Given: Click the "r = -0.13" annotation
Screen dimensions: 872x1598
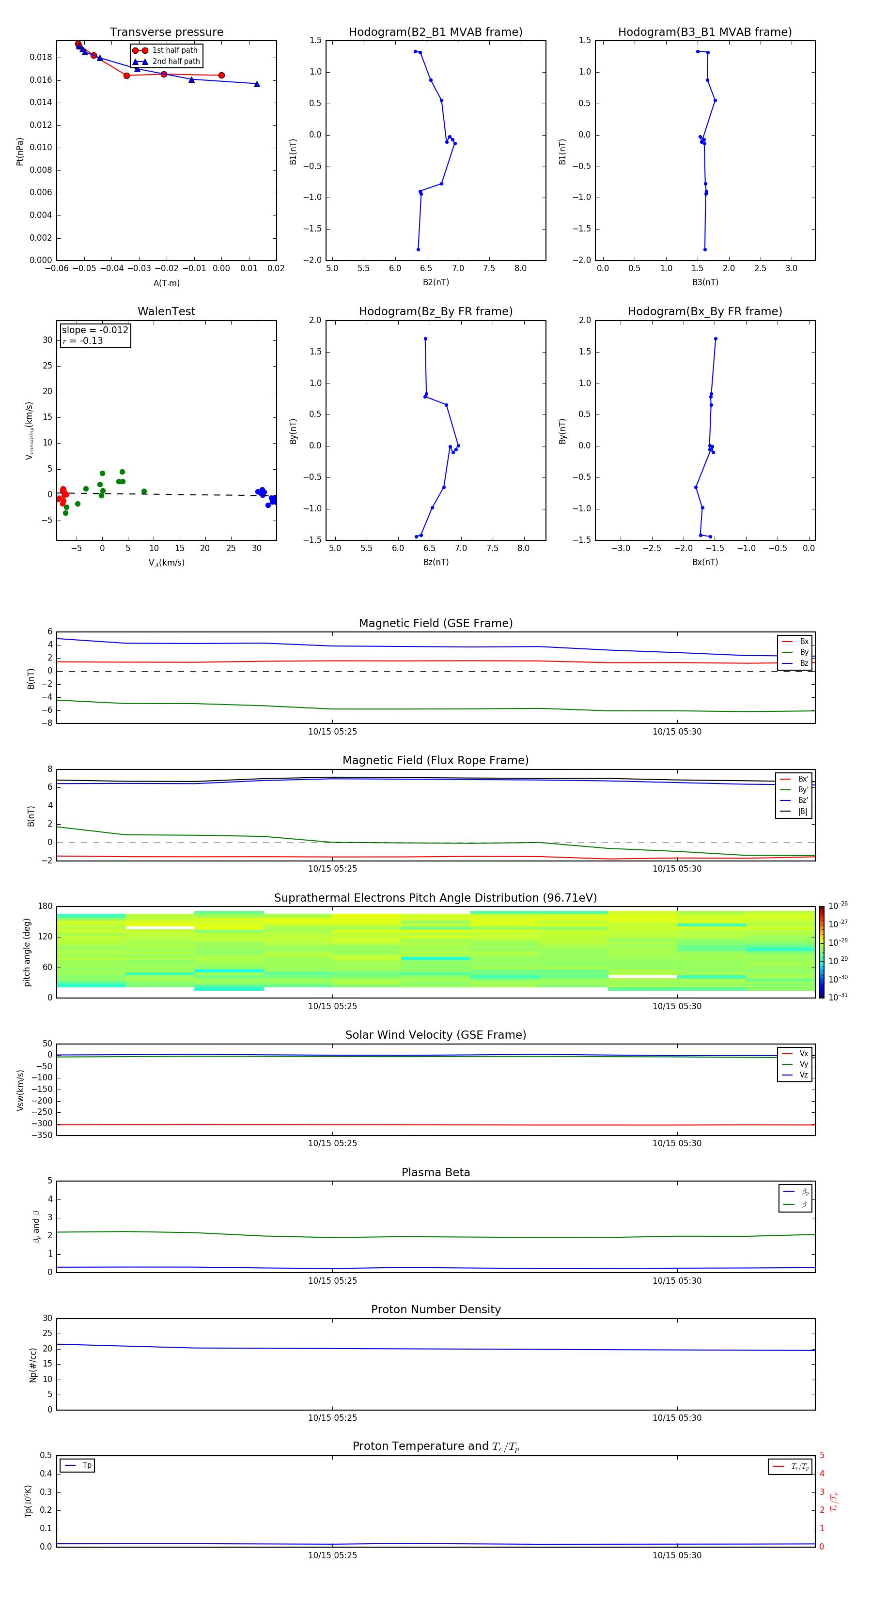Looking at the screenshot, I should pos(82,340).
